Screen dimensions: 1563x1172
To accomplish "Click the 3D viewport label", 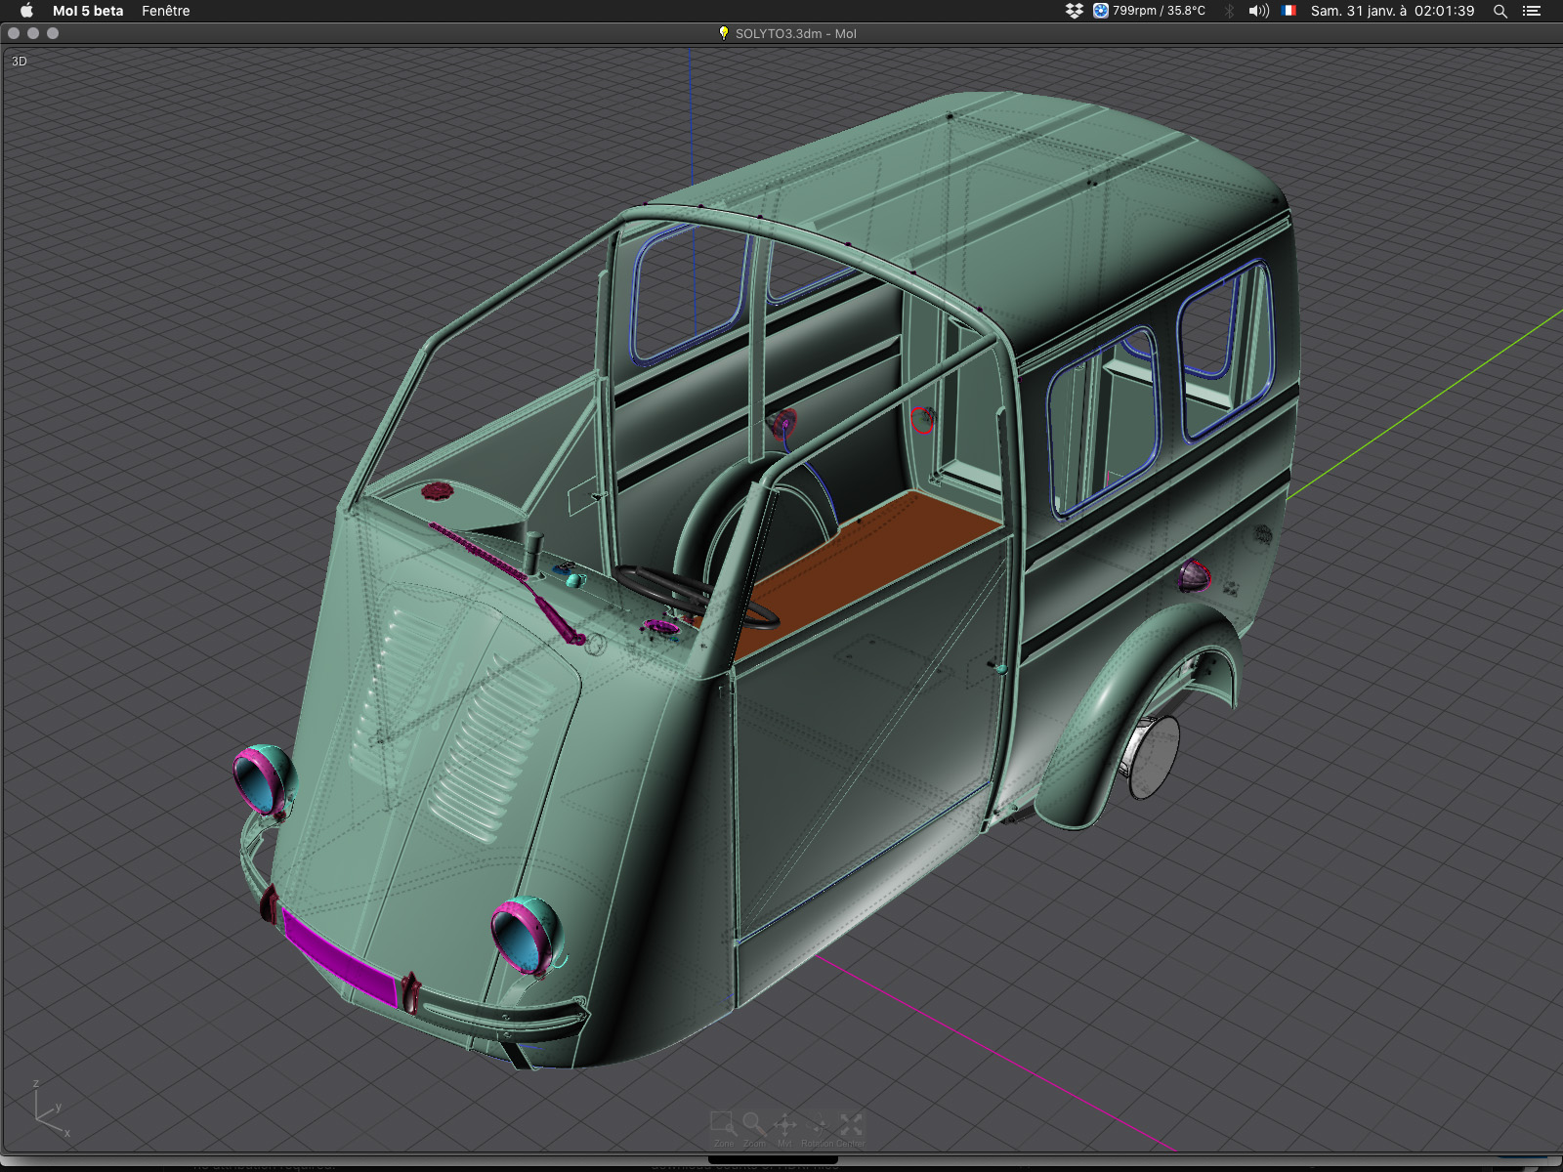I will [x=20, y=61].
